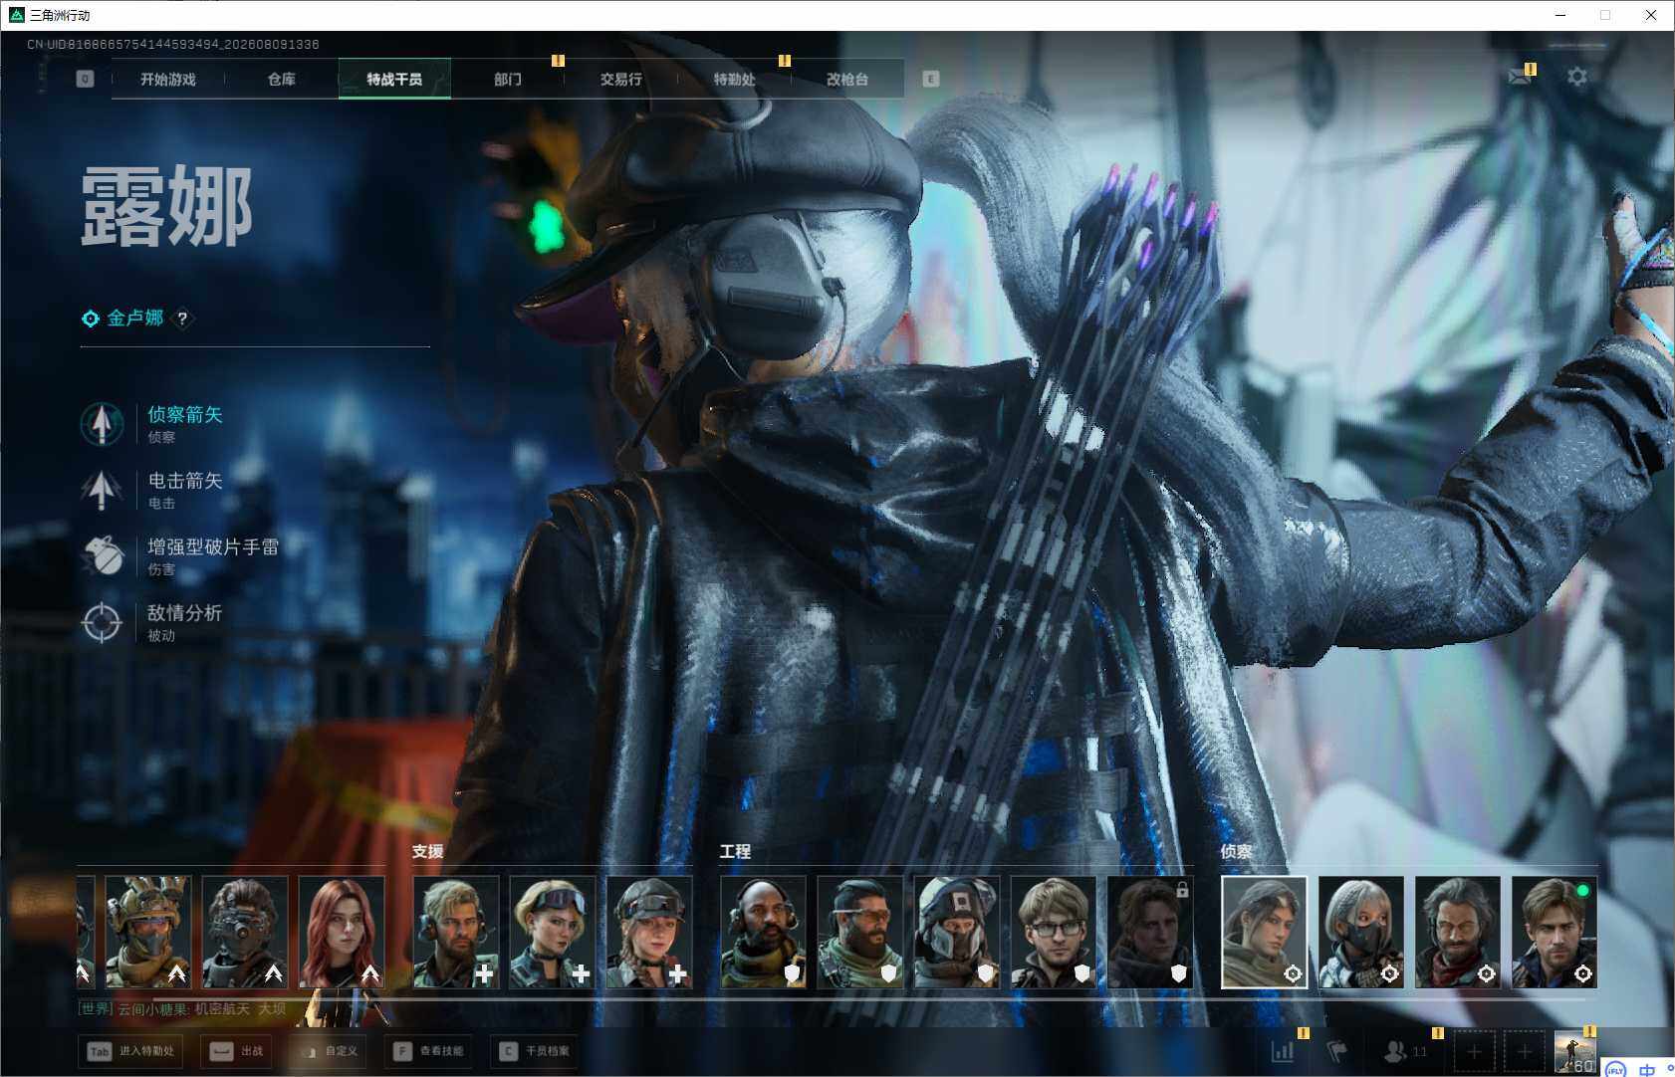Select the braided-hair support operator with cap
Image resolution: width=1675 pixels, height=1077 pixels.
(649, 932)
